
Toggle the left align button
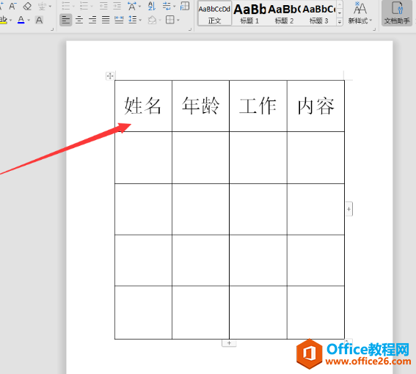[x=66, y=20]
